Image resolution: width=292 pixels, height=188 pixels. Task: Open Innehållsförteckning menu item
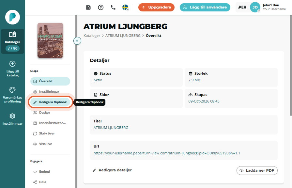click(50, 123)
